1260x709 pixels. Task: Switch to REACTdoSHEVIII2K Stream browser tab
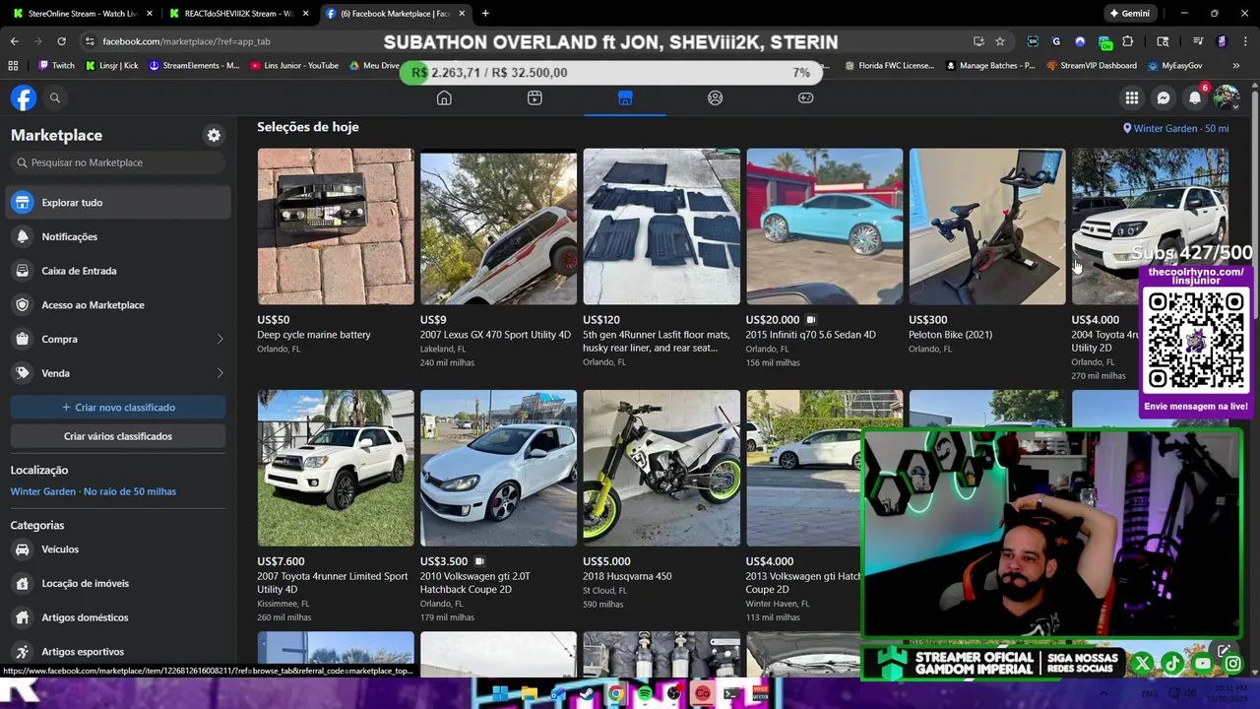pos(239,14)
